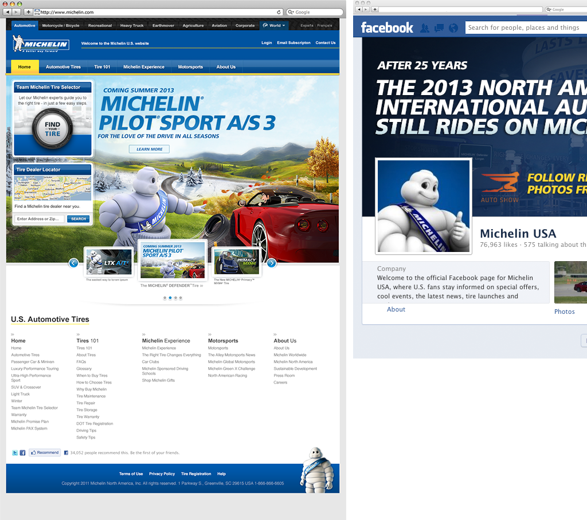Select the fourth carousel pagination dot
Screen dimensions: 587x520
pos(181,298)
